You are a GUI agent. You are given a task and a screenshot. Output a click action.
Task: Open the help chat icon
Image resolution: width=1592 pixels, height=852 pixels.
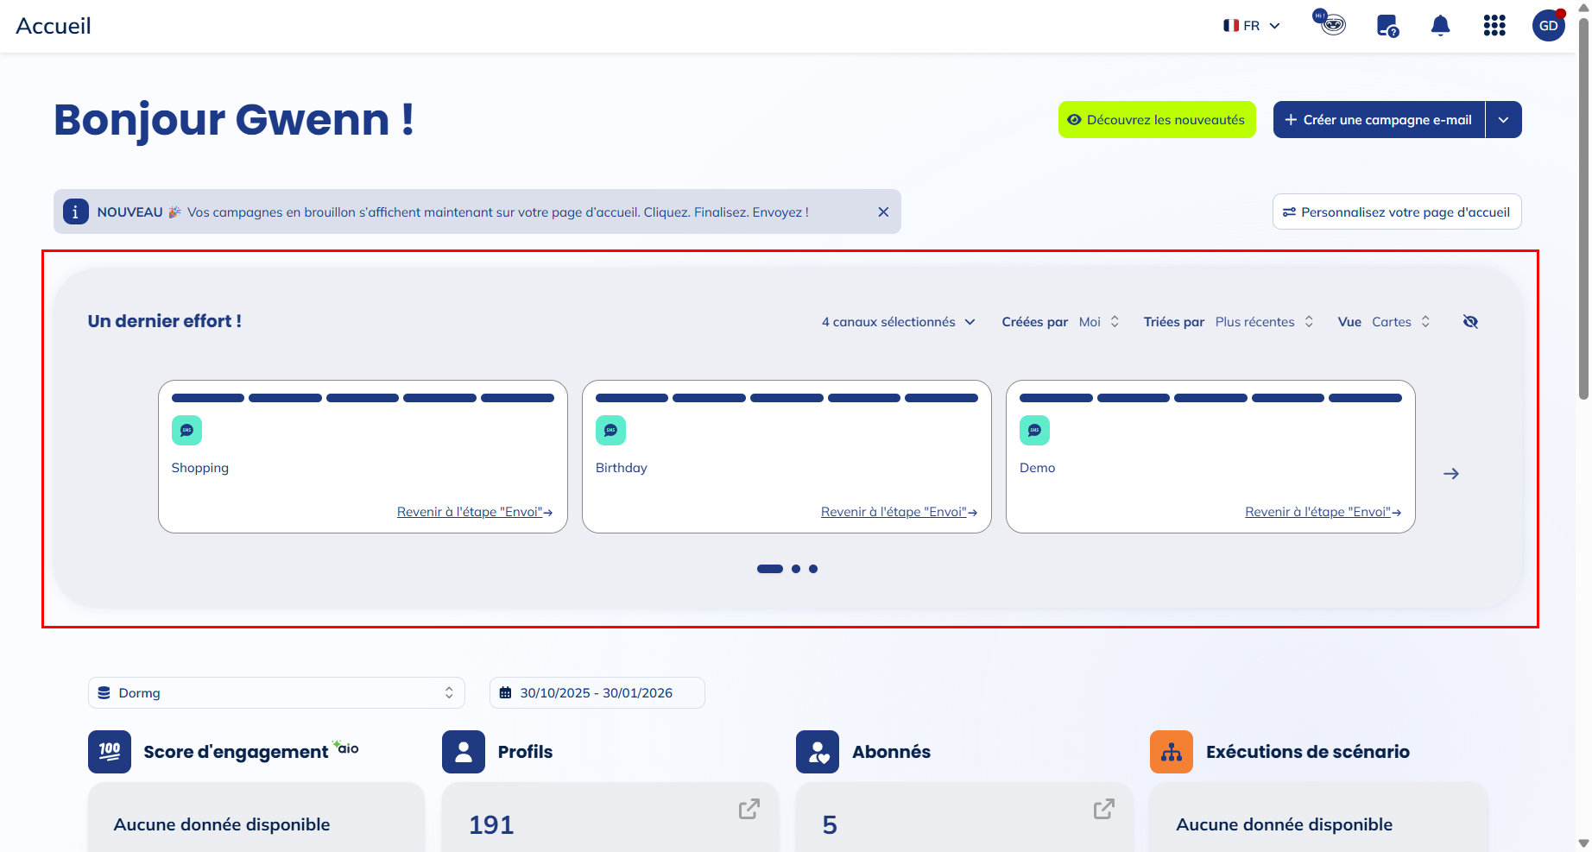pyautogui.click(x=1387, y=26)
